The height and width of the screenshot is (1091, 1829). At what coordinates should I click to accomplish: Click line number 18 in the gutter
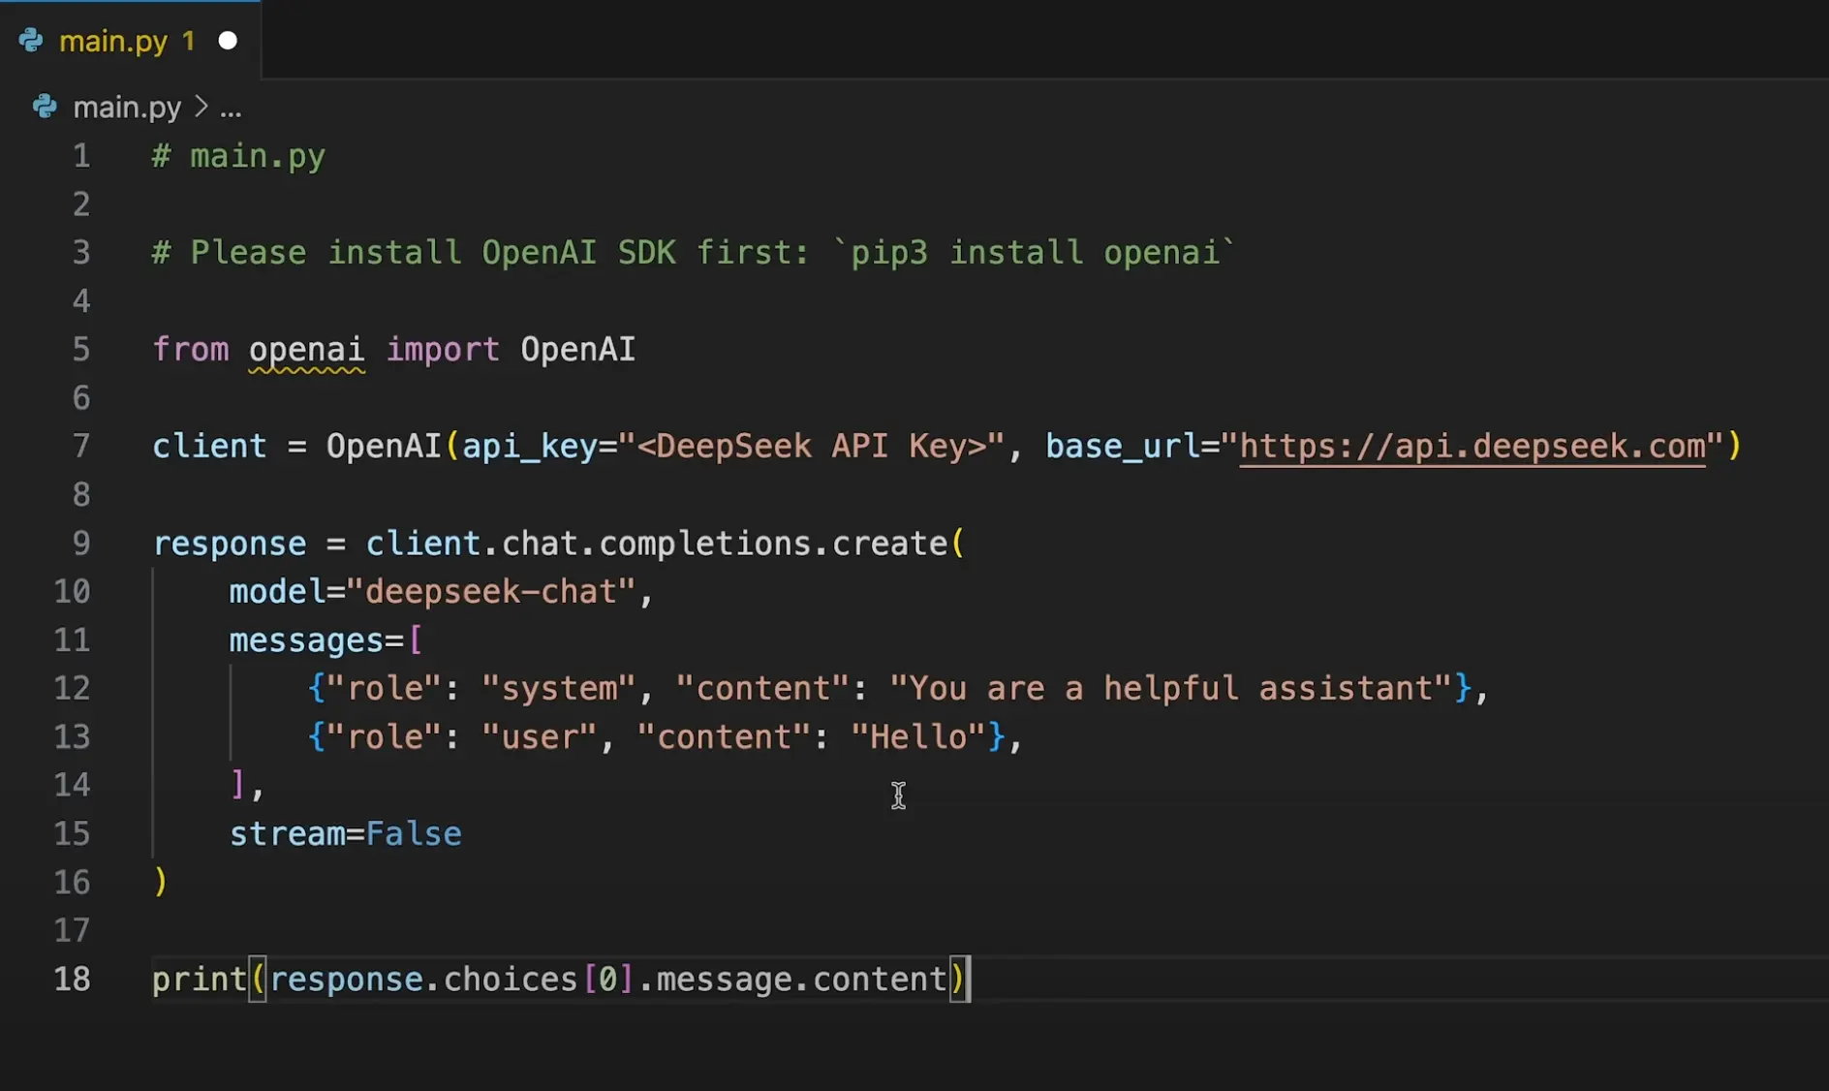tap(73, 980)
